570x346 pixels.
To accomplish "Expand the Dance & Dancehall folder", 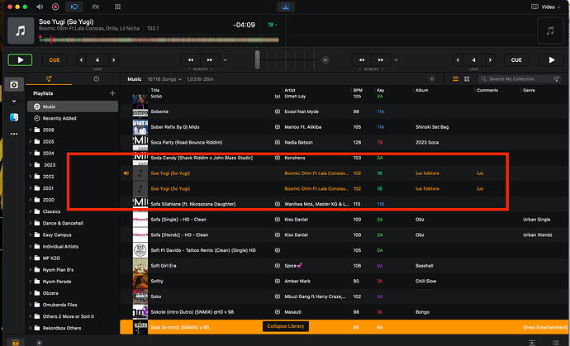I will click(x=31, y=223).
